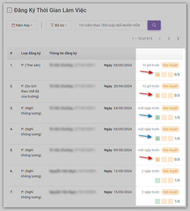
Task: Click orange approver icon in row 1
Action: (157, 75)
